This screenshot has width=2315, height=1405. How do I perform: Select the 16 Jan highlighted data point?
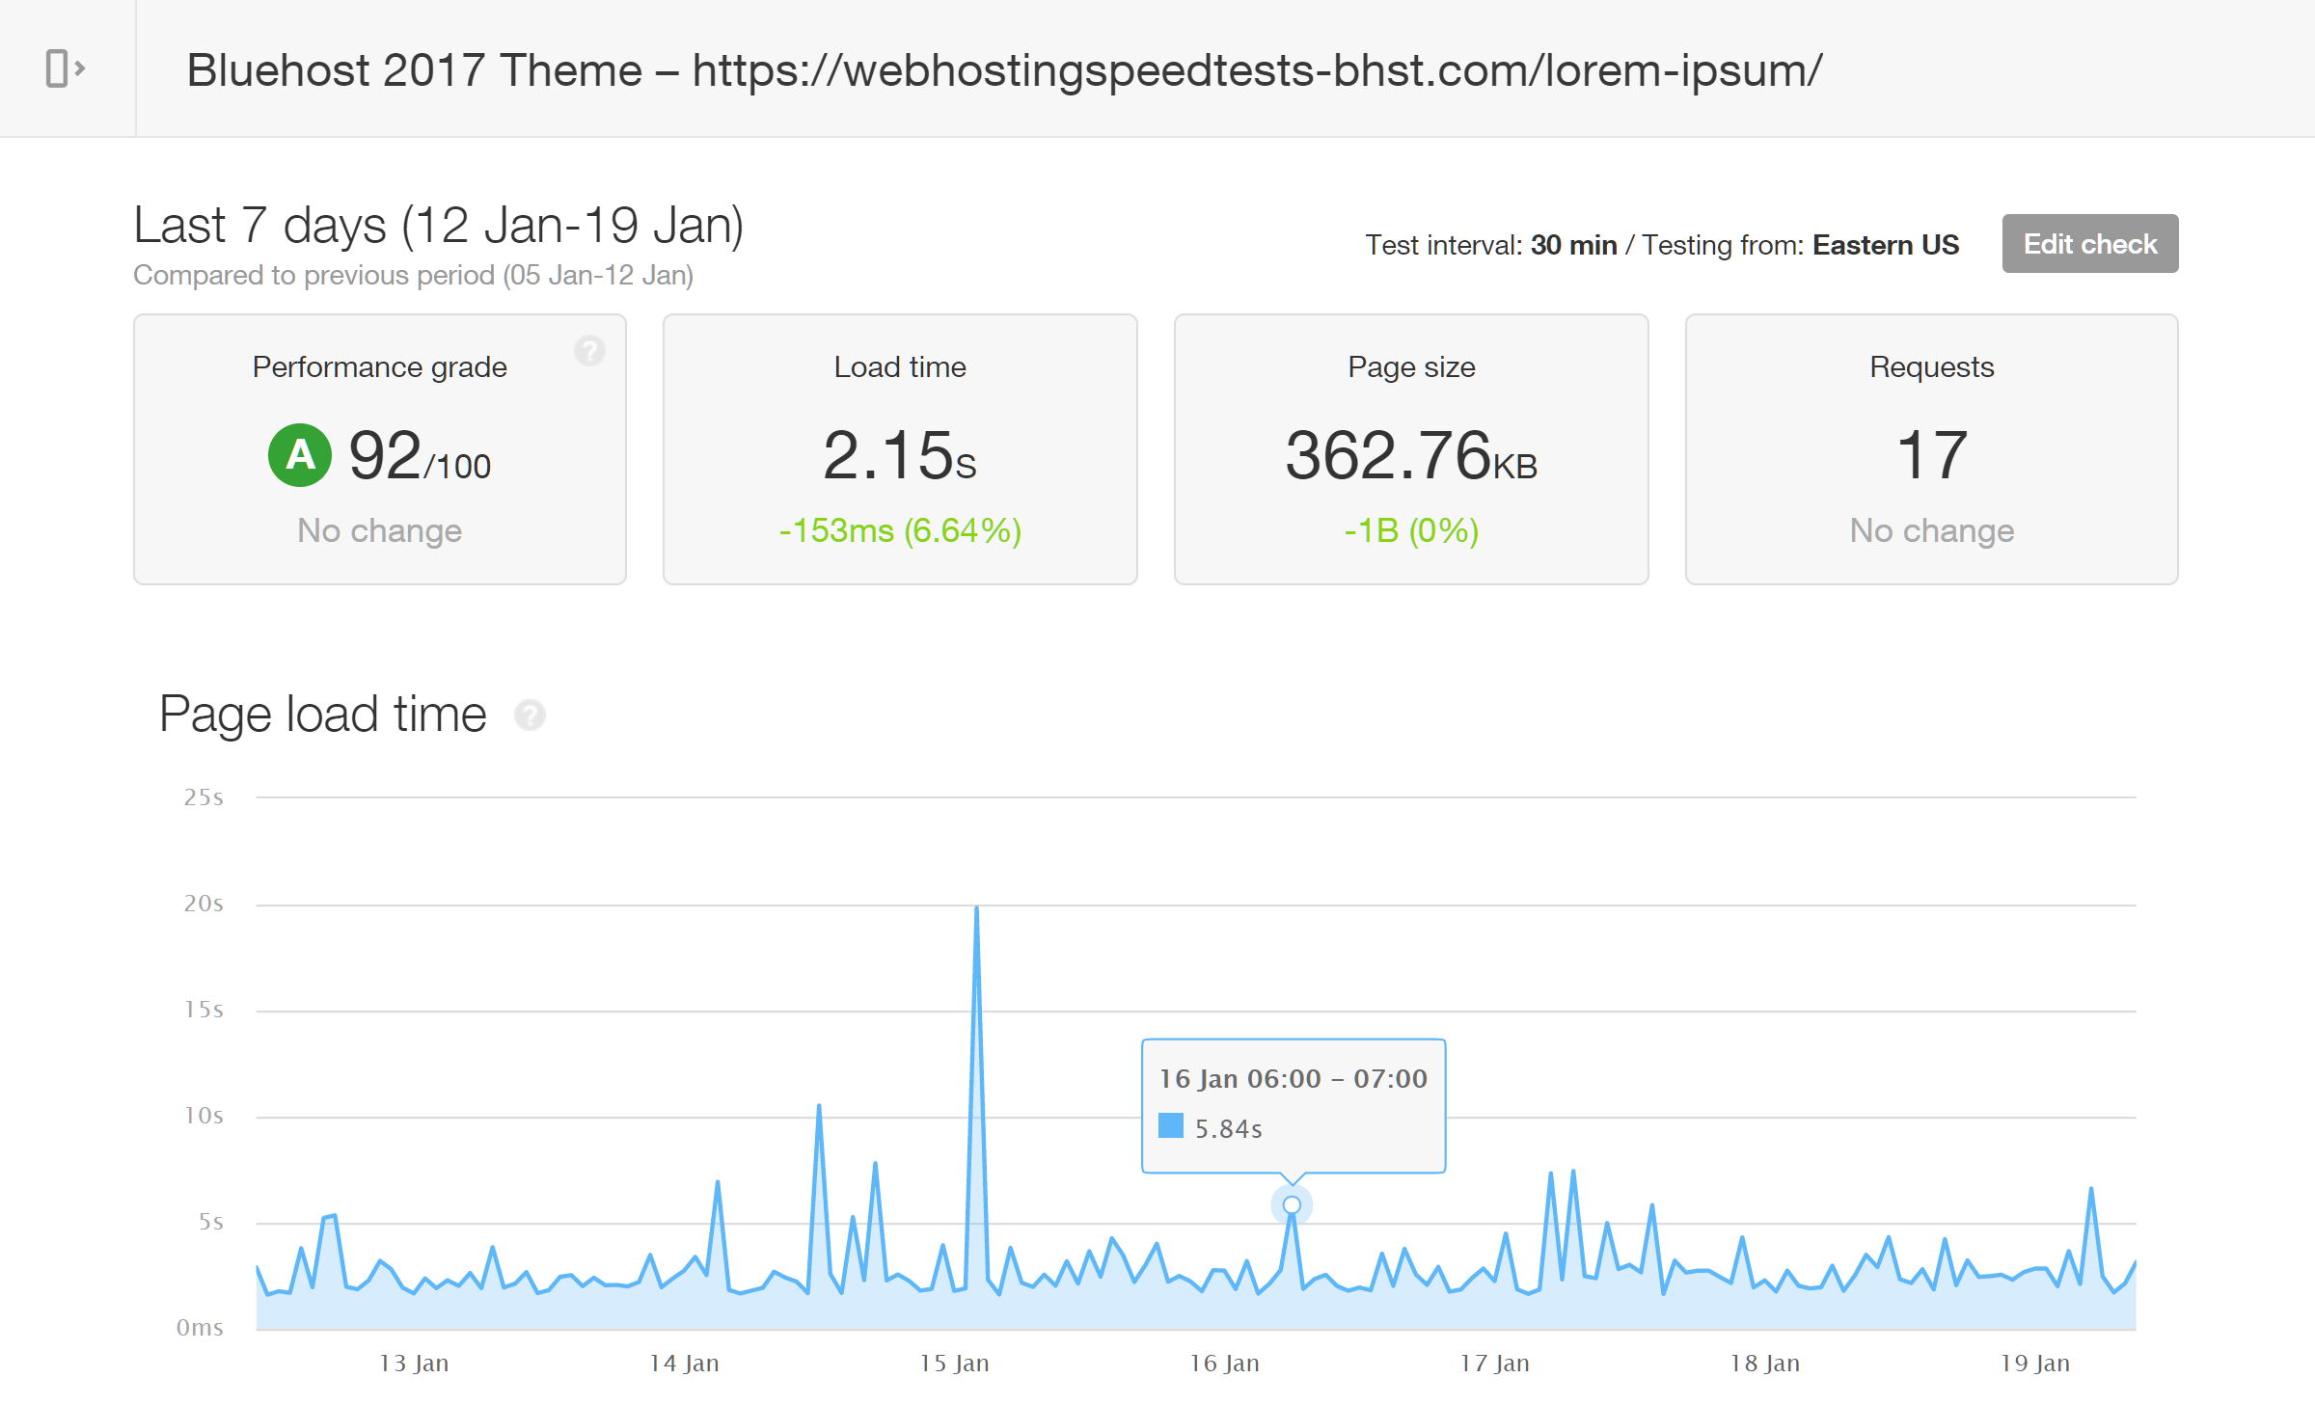(1292, 1205)
